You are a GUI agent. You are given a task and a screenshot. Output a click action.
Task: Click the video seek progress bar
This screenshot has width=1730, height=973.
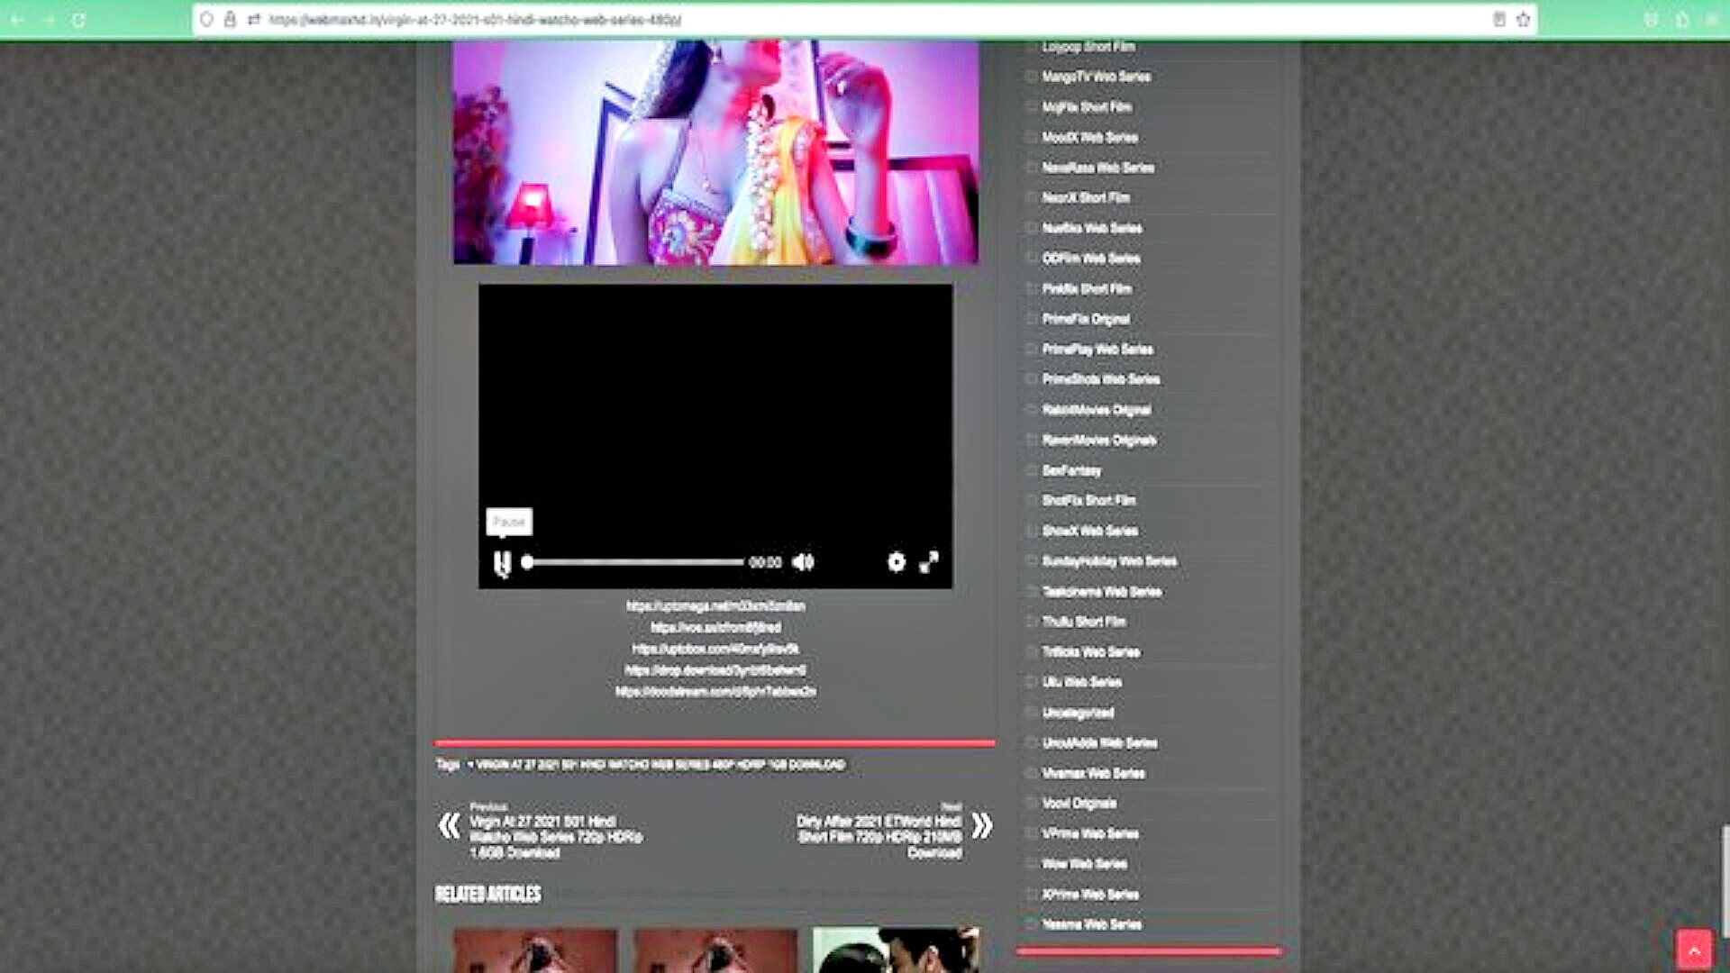click(635, 562)
